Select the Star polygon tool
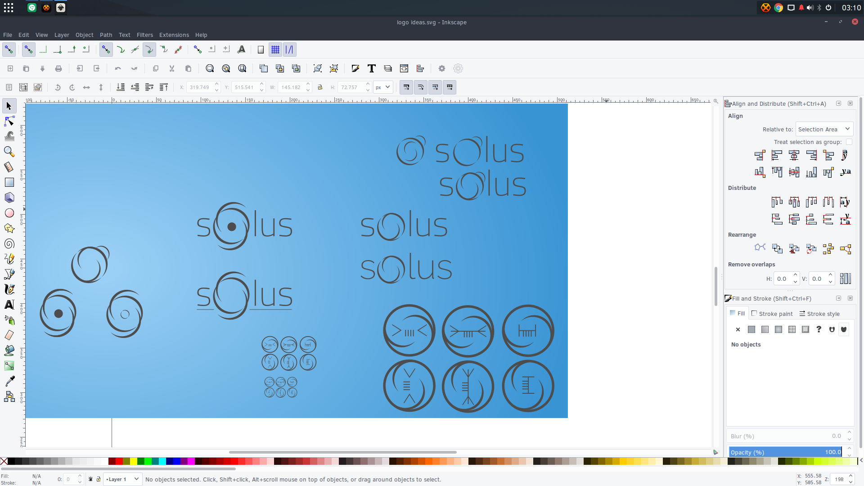This screenshot has height=486, width=864. click(9, 228)
